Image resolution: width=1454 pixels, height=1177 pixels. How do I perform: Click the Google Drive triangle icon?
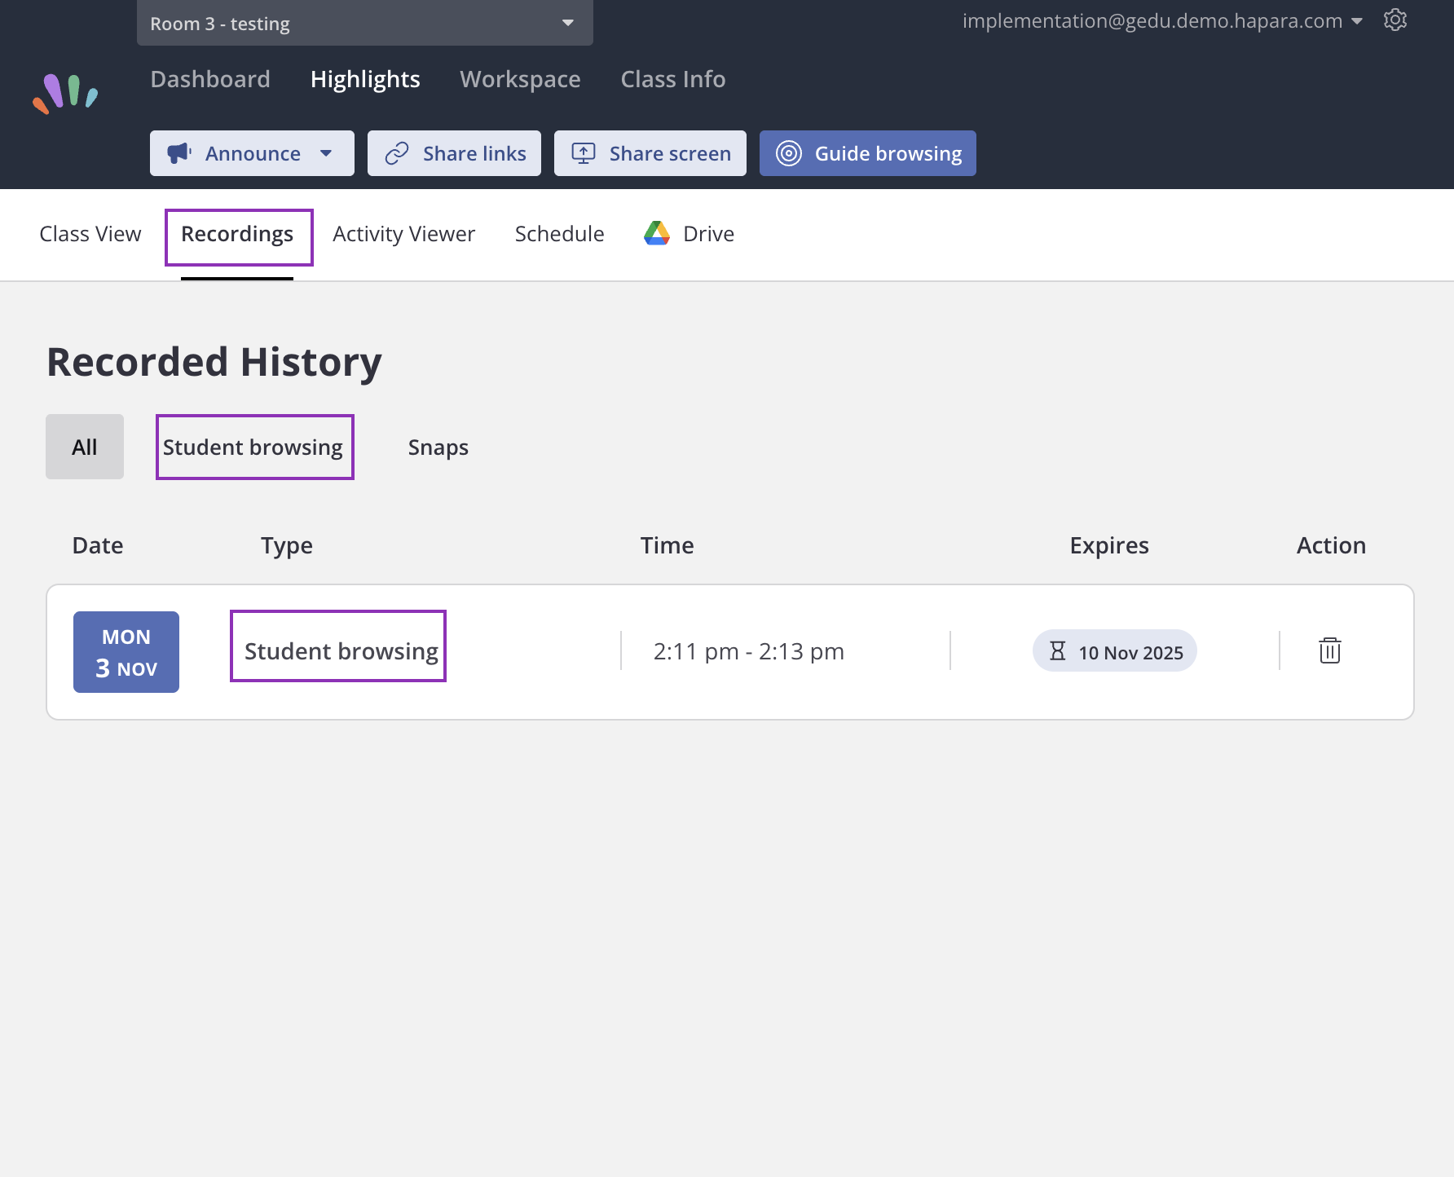[657, 234]
